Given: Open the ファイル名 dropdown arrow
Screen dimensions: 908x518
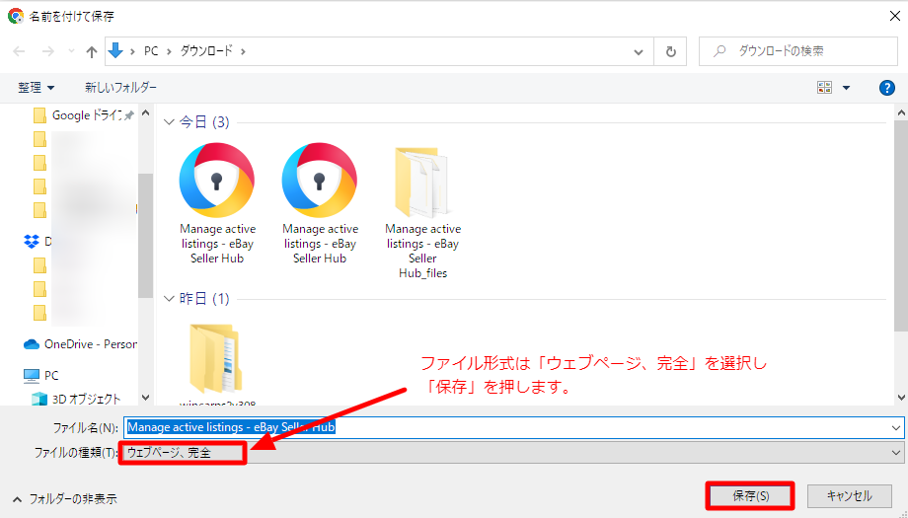Looking at the screenshot, I should [x=896, y=428].
